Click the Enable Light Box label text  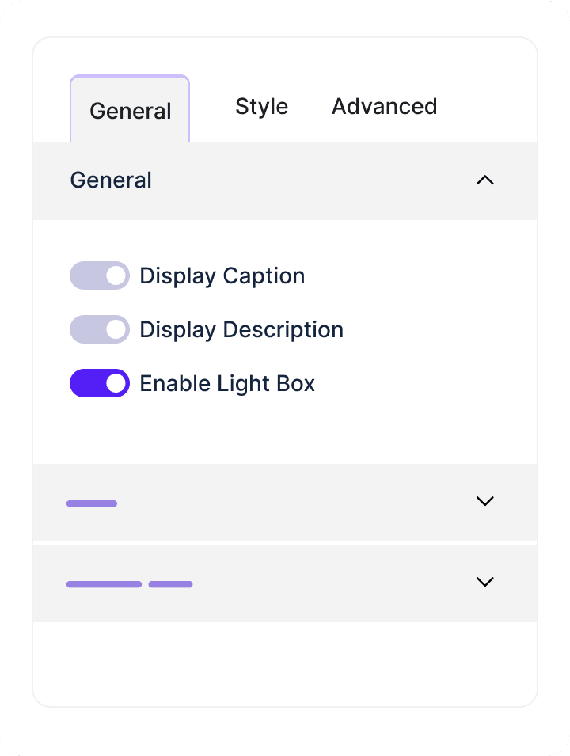(x=227, y=383)
